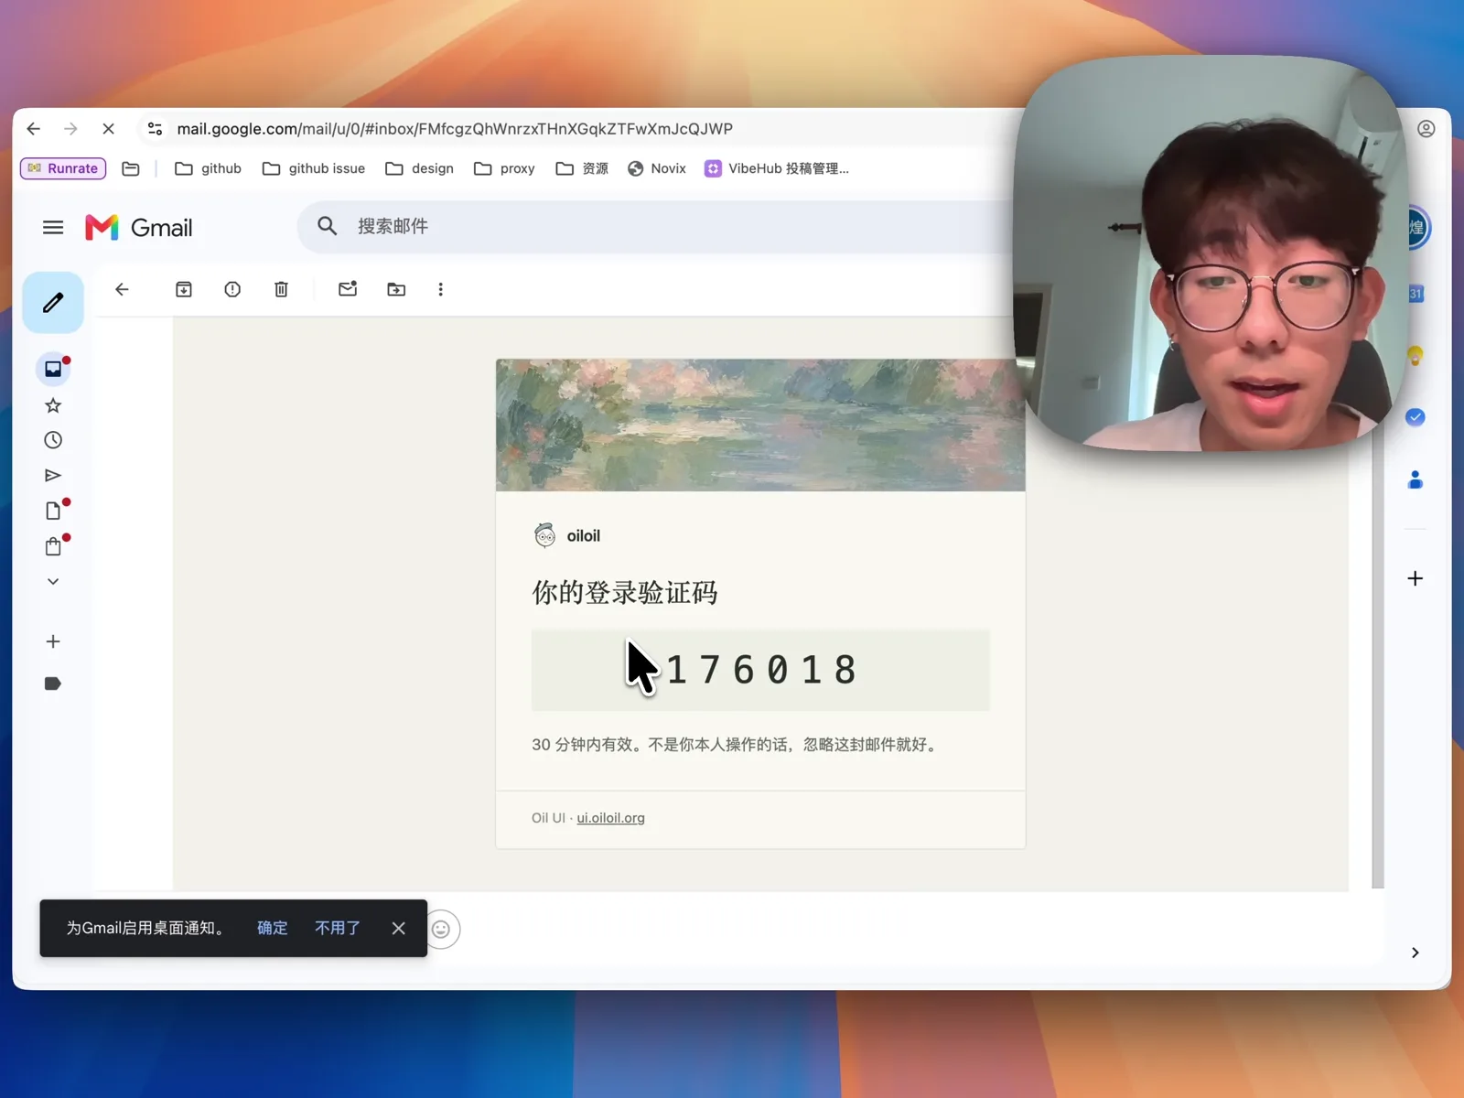
Task: Expand More labels chevron in sidebar
Action: (53, 581)
